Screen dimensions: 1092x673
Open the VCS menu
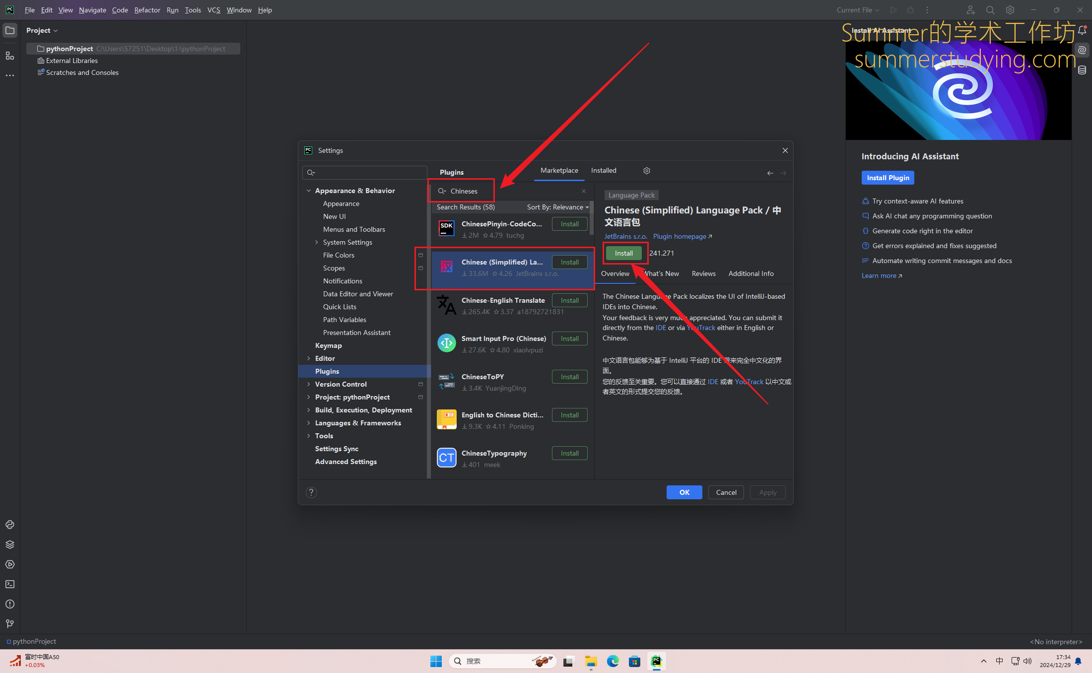tap(214, 10)
